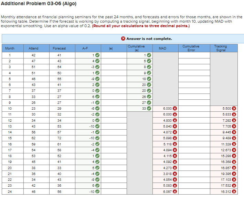Click red X beside MAD value 4.800
244x197 pixels.
pyautogui.click(x=175, y=120)
